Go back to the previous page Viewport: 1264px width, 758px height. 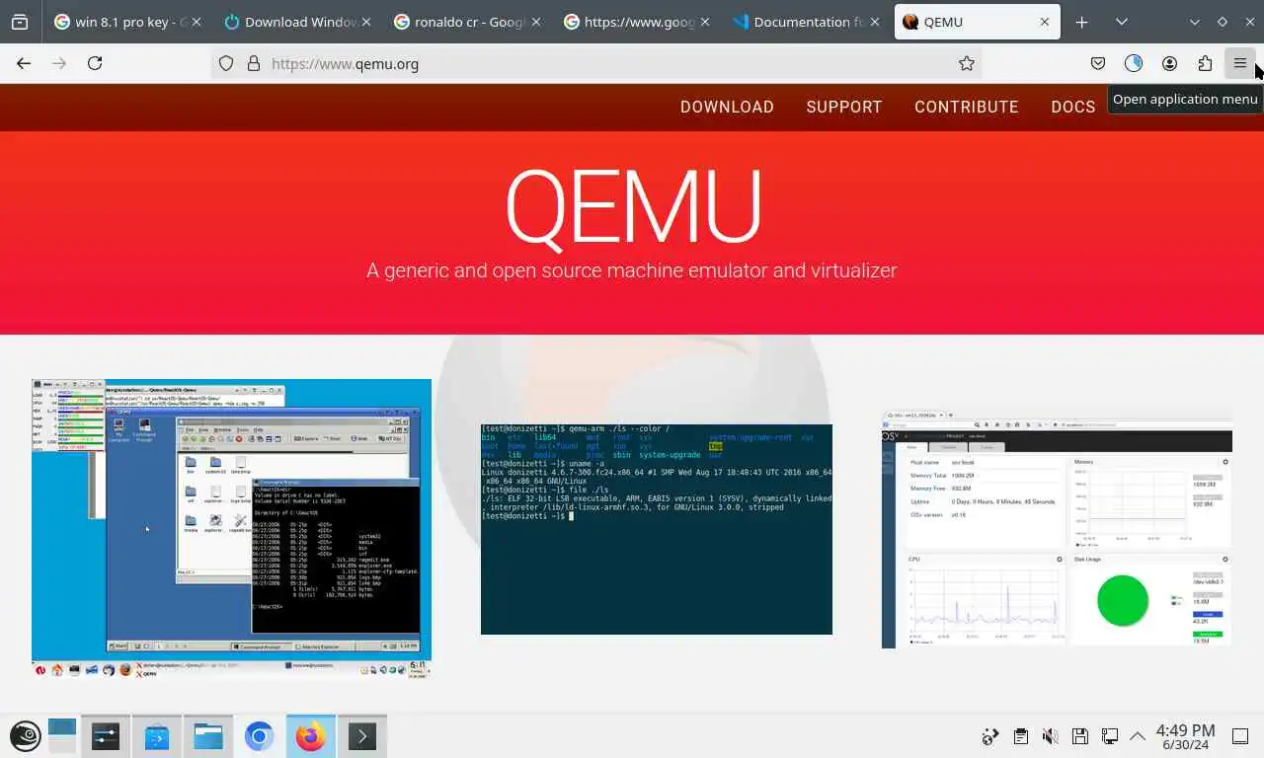[x=24, y=63]
